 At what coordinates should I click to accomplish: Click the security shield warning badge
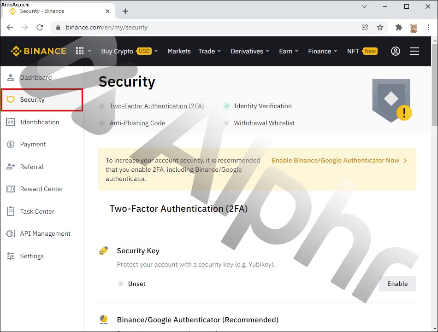[x=392, y=100]
